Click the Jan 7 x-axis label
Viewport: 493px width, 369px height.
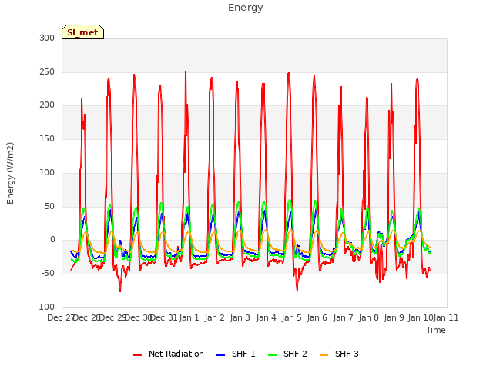coord(343,317)
